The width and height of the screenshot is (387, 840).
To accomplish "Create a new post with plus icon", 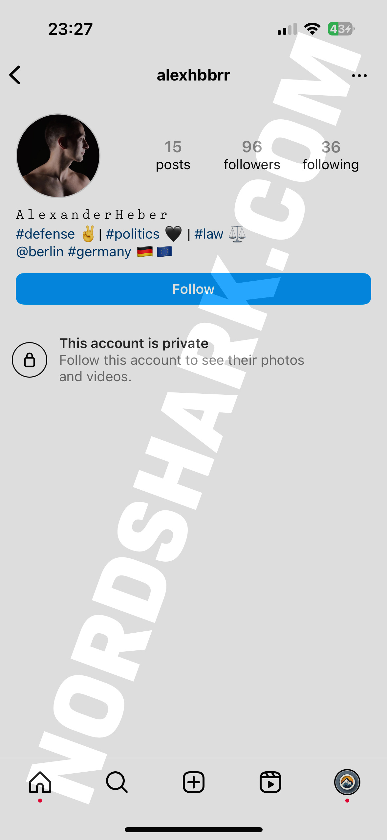I will click(194, 782).
